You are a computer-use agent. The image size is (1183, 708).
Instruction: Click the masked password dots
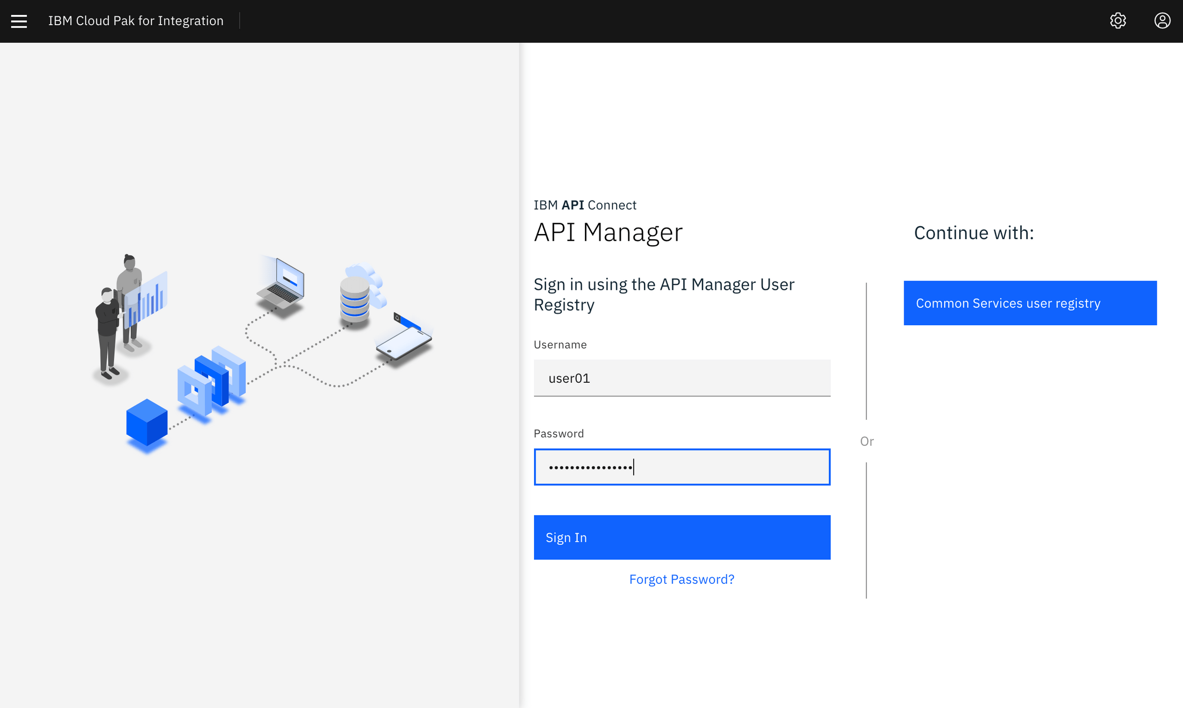coord(589,467)
